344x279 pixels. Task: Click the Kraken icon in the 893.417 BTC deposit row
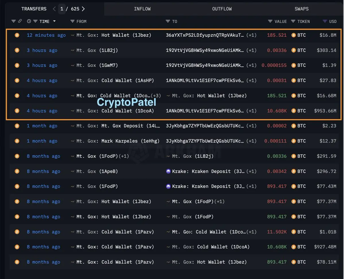coord(168,186)
